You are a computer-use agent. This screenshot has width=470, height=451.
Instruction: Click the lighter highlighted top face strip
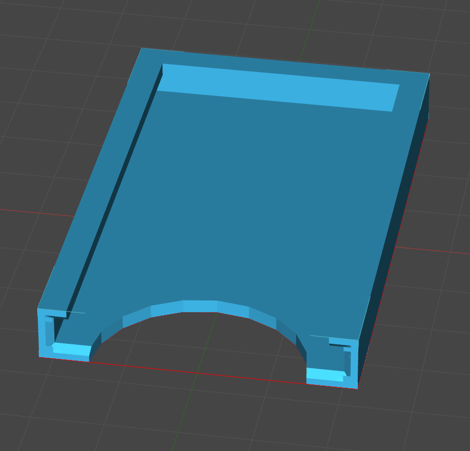pyautogui.click(x=278, y=89)
